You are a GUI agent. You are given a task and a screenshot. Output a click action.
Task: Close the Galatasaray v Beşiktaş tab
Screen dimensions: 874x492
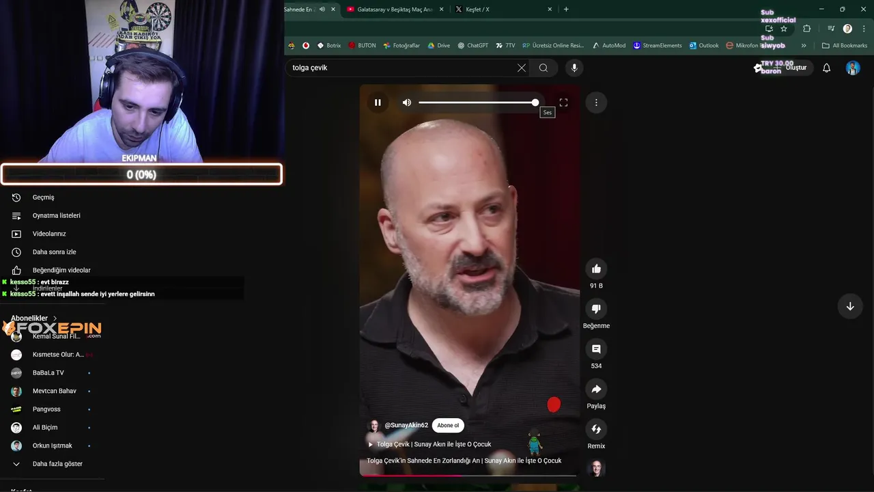(441, 10)
